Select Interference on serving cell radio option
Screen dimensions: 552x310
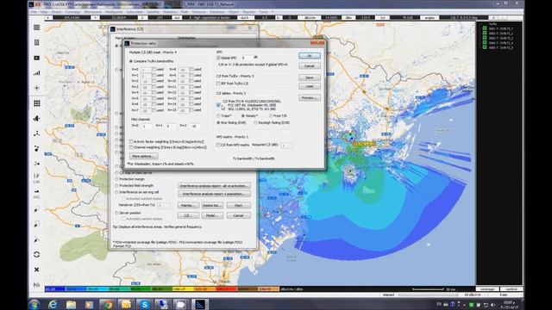[117, 192]
